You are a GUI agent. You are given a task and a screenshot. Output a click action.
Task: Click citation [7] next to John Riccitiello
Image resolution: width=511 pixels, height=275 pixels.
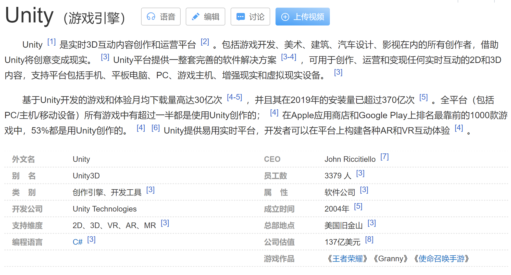[384, 157]
